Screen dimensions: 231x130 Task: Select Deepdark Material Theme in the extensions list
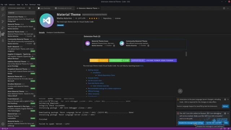[x=21, y=71]
